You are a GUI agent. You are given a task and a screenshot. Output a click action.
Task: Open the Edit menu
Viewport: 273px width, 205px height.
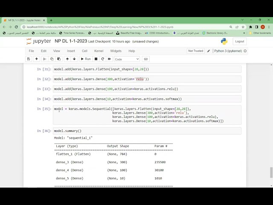coord(44,51)
